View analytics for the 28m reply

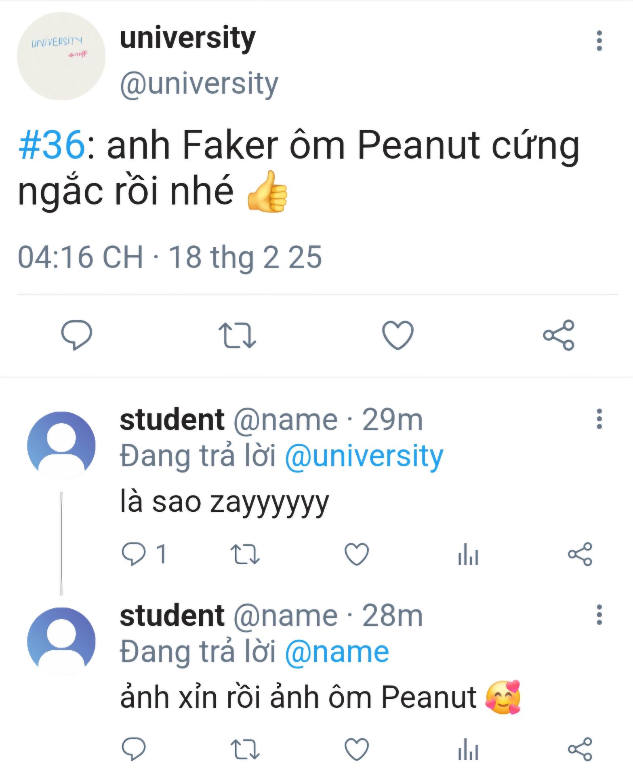(468, 749)
